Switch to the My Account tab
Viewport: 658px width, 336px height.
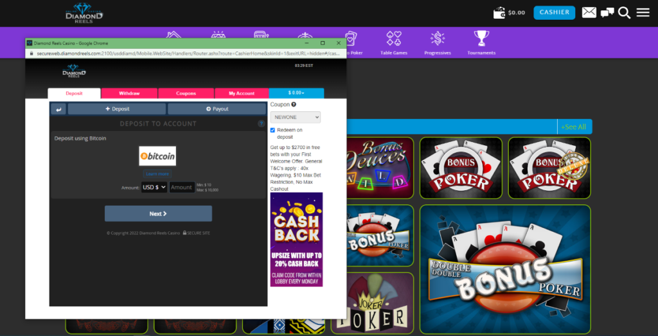click(x=242, y=93)
